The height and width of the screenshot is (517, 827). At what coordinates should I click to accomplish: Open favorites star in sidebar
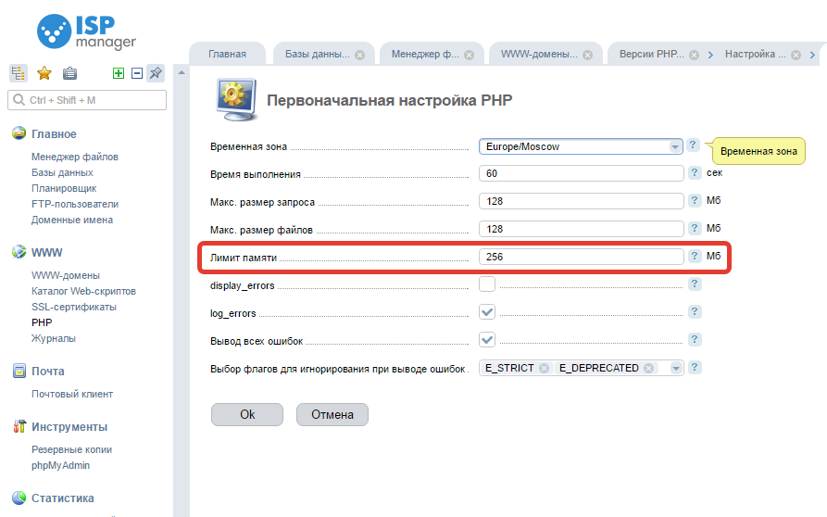click(44, 73)
